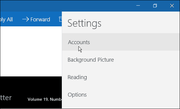The width and height of the screenshot is (180, 109).
Task: Click the Forward arrow icon
Action: (x=26, y=19)
